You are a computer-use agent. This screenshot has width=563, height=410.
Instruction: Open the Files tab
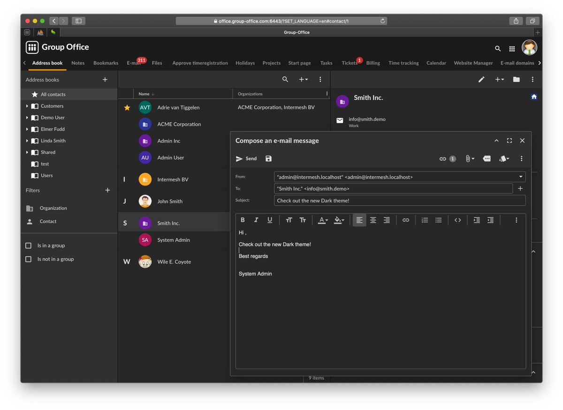(x=157, y=63)
